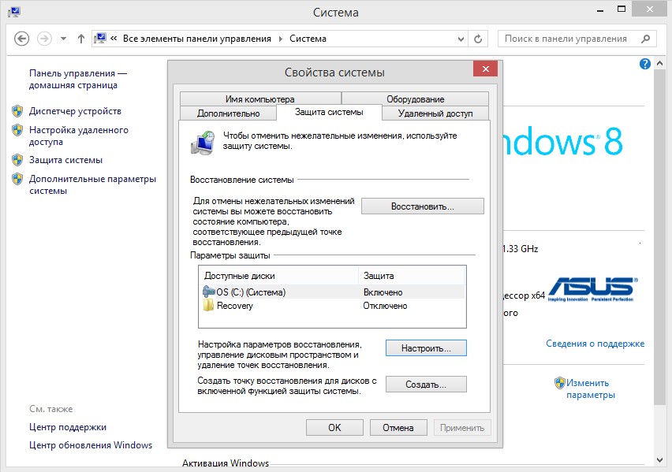Go back using the back arrow
The width and height of the screenshot is (672, 472).
pyautogui.click(x=21, y=39)
